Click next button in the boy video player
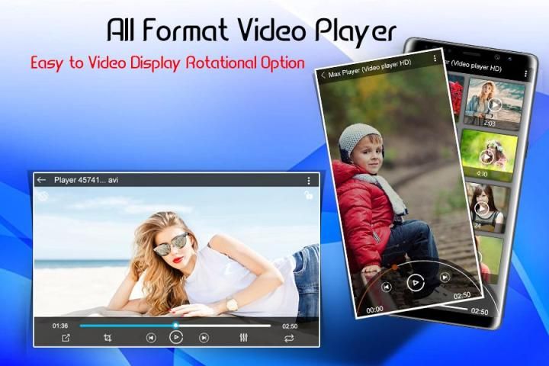Screen dimensions: 549x366 point(445,278)
